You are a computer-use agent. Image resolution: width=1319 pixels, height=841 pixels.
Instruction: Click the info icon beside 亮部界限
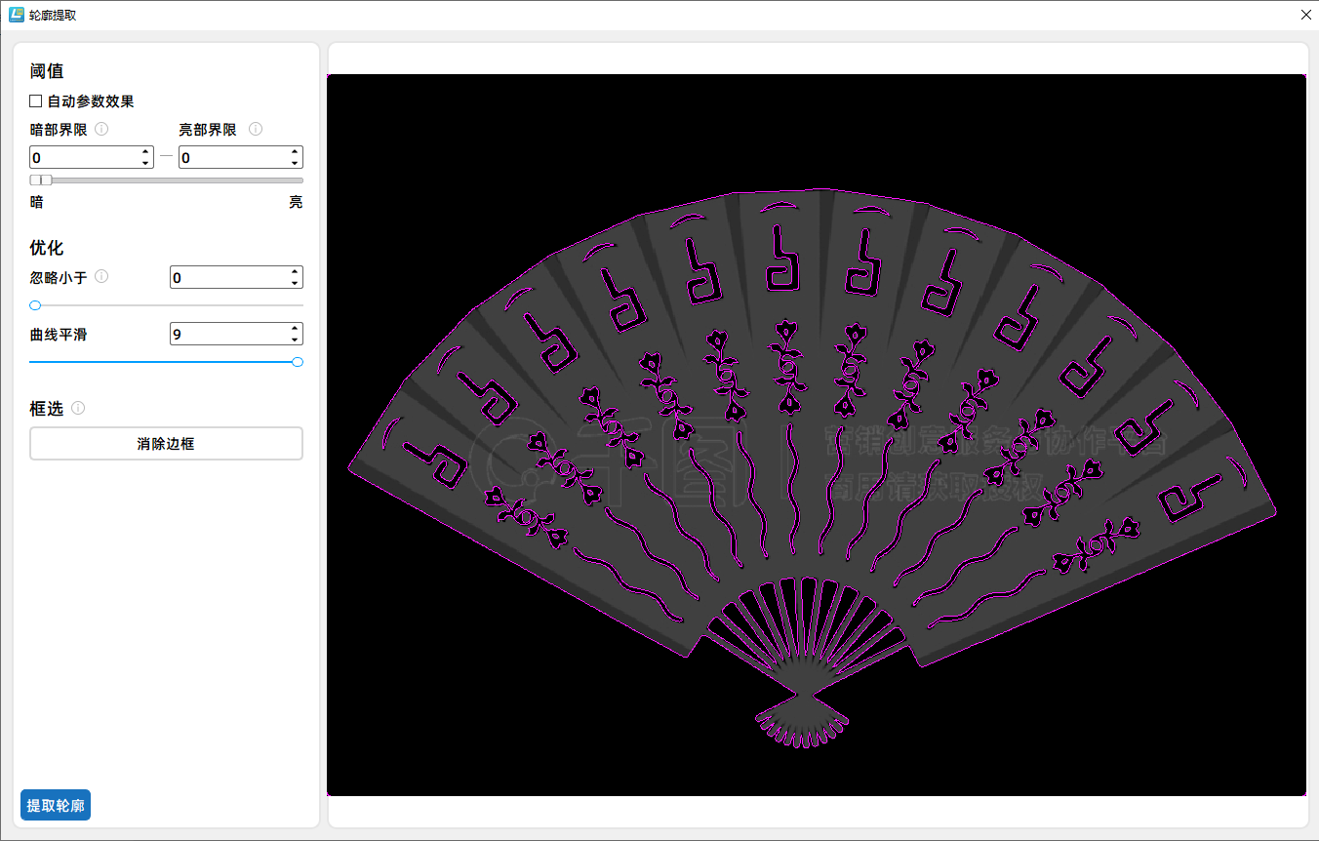click(256, 129)
